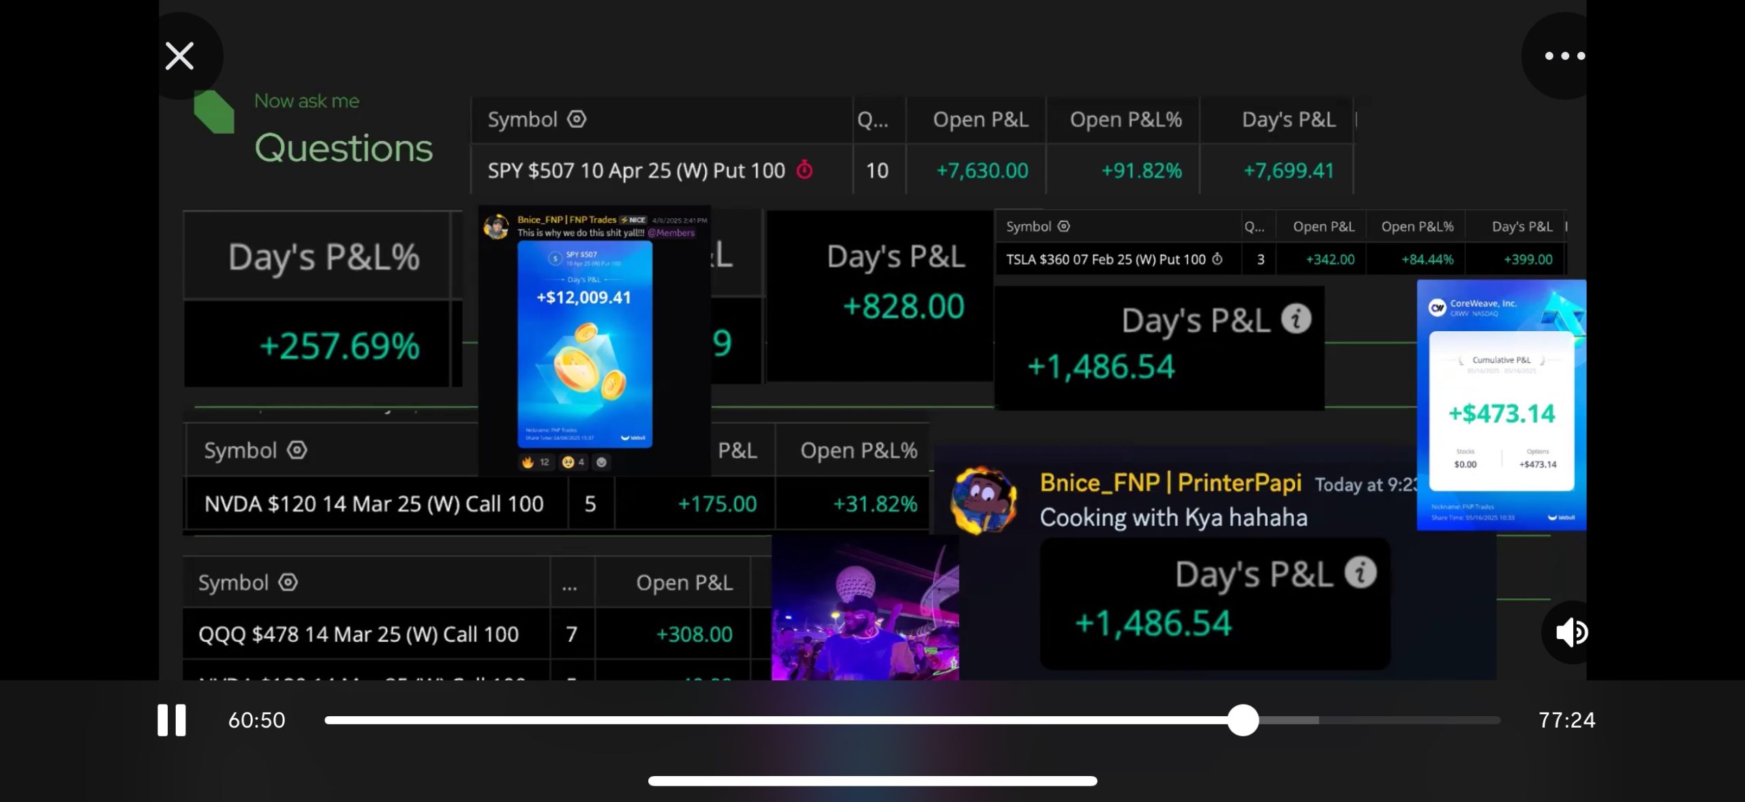Open the +$12,009.41 Webull share card
Viewport: 1745px width, 802px height.
point(584,344)
